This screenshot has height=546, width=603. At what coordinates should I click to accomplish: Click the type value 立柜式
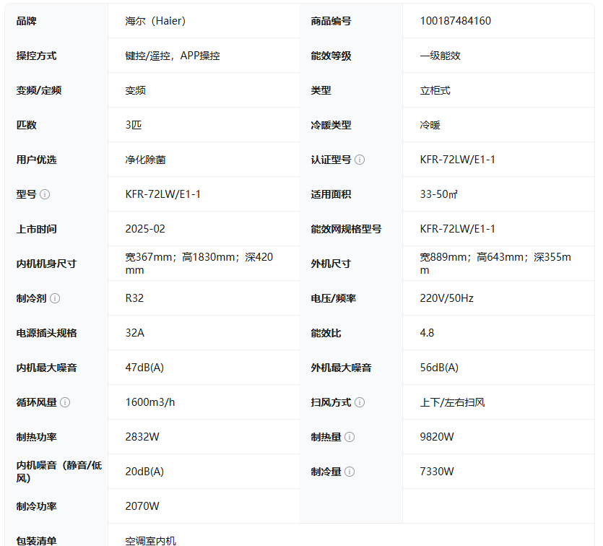pos(435,90)
